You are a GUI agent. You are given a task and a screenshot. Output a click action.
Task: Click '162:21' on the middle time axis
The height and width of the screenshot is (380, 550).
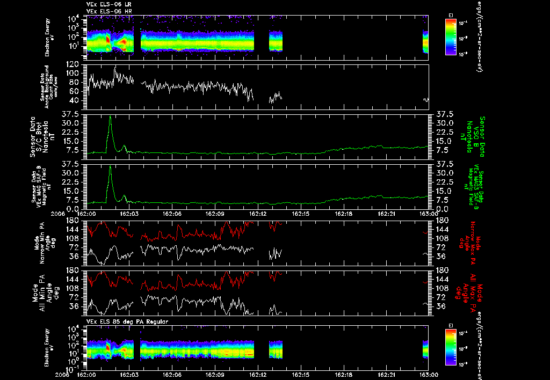(x=386, y=214)
